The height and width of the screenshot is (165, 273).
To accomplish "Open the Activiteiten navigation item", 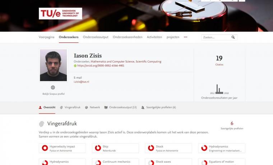I will point(154,37).
